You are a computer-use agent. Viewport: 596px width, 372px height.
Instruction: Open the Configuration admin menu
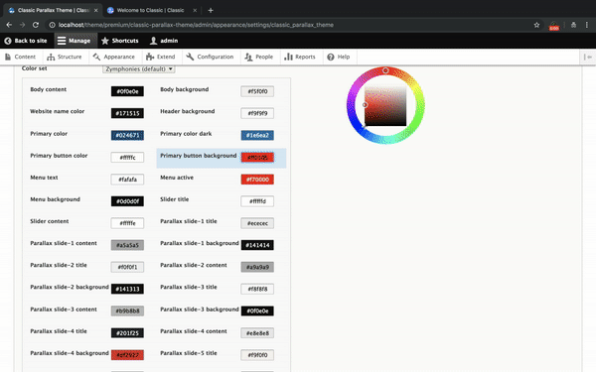pos(210,57)
